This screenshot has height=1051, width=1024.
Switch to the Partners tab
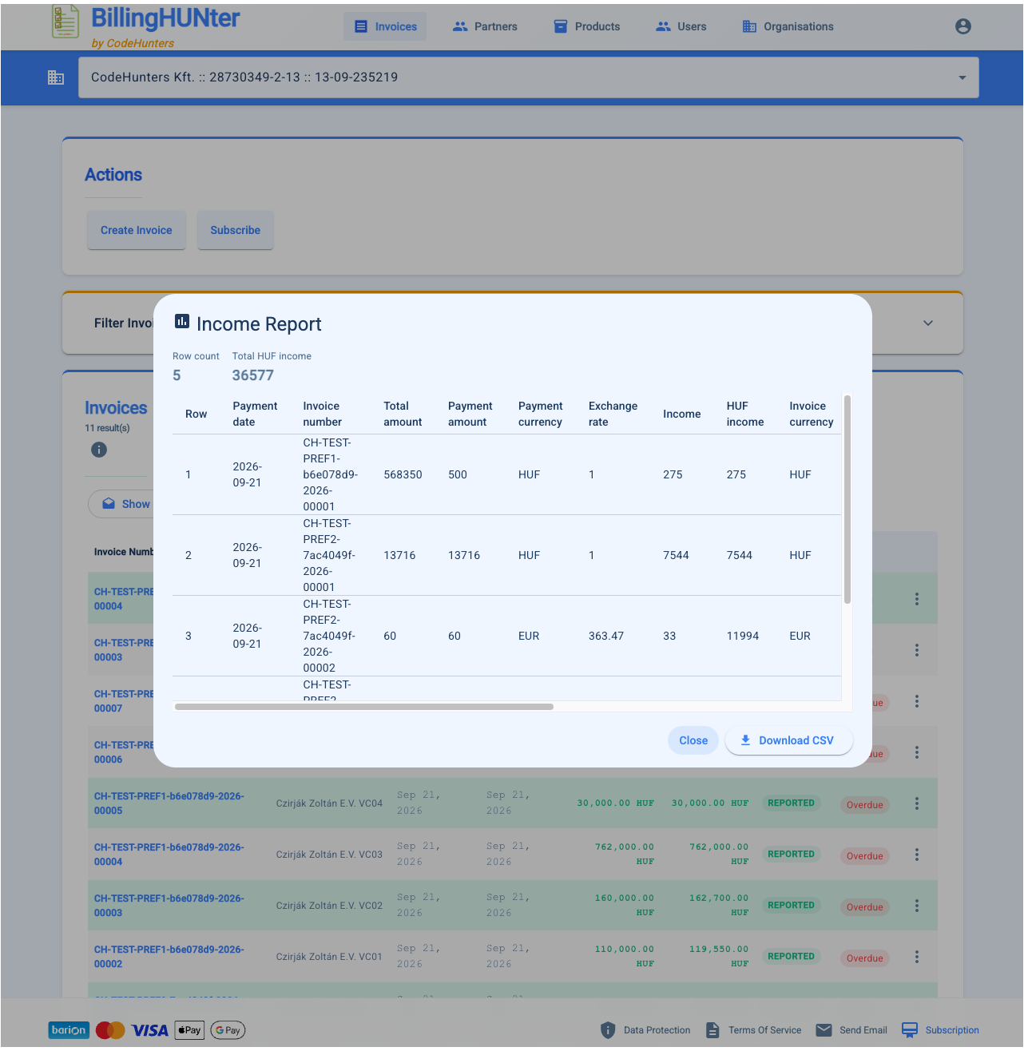tap(485, 26)
